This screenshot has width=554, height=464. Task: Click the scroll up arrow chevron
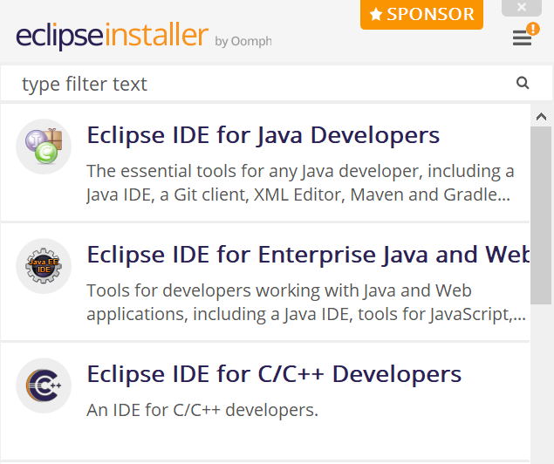(541, 117)
